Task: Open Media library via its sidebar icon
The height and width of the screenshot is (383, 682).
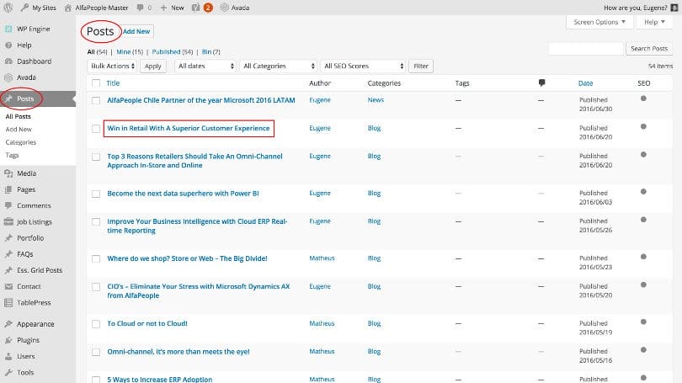Action: 8,173
